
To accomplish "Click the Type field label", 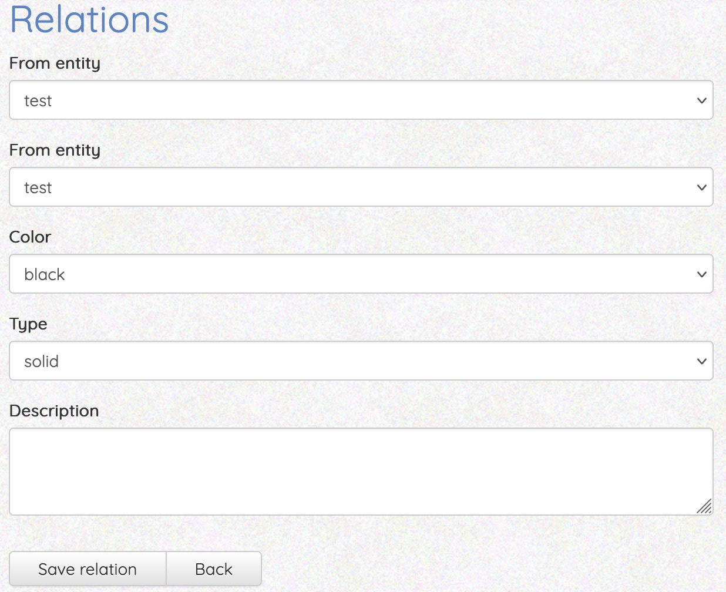I will (x=28, y=324).
